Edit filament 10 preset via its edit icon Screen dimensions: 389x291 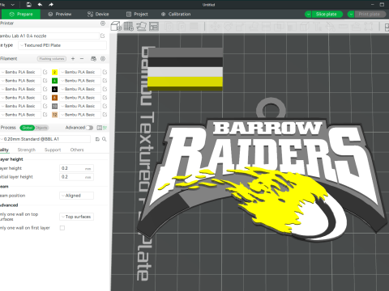[105, 106]
